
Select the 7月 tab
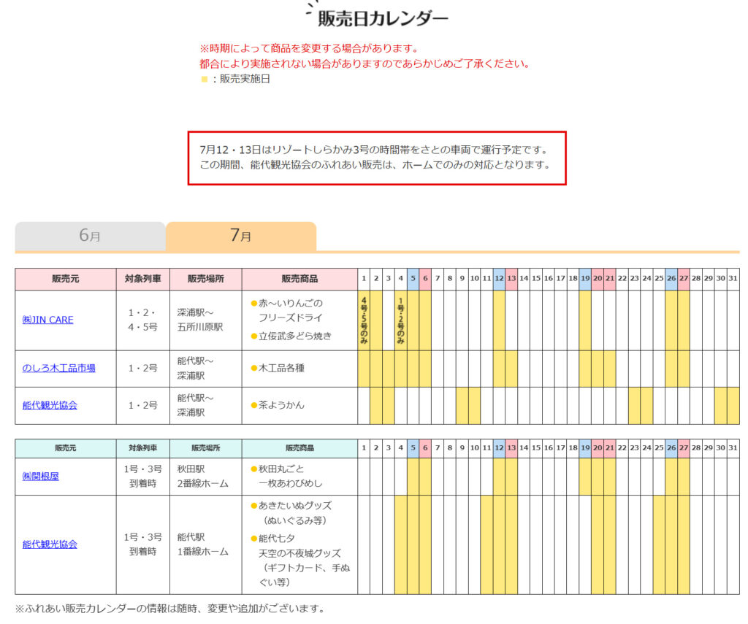coord(240,236)
